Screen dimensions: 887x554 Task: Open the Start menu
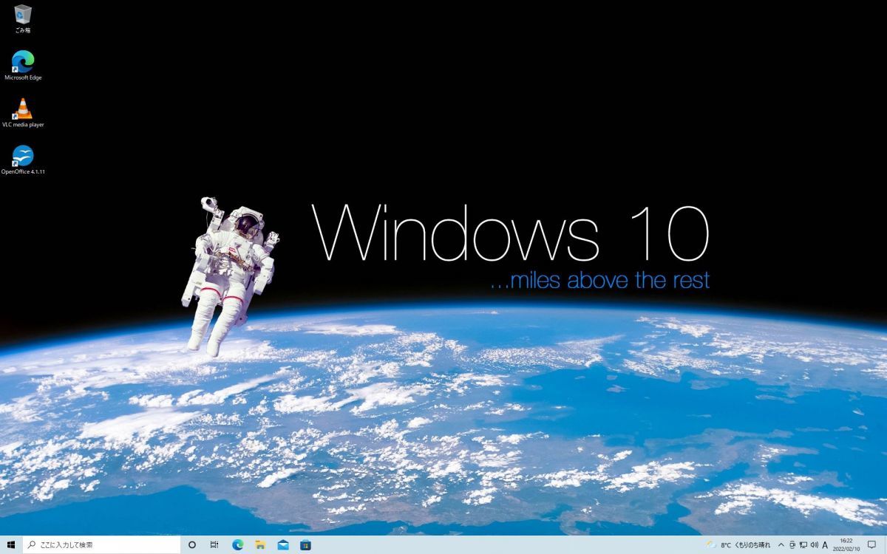[x=11, y=545]
